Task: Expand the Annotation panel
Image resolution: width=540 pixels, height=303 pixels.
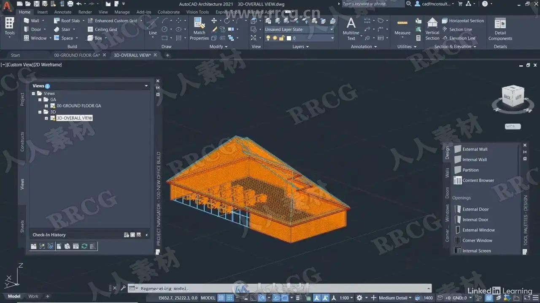Action: click(x=364, y=47)
